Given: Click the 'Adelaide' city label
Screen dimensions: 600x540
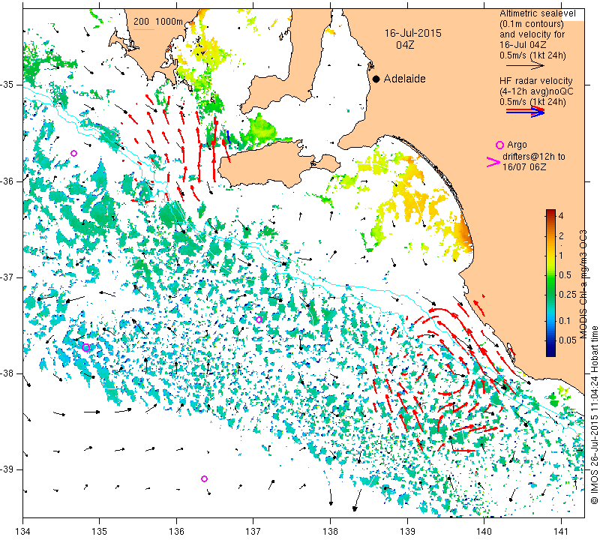Looking at the screenshot, I should 404,79.
